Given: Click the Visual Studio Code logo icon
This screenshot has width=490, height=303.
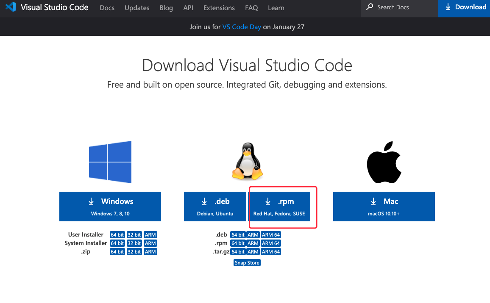Looking at the screenshot, I should 11,7.
